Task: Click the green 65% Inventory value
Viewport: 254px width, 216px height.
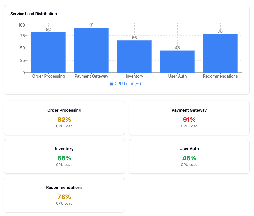Action: 64,158
